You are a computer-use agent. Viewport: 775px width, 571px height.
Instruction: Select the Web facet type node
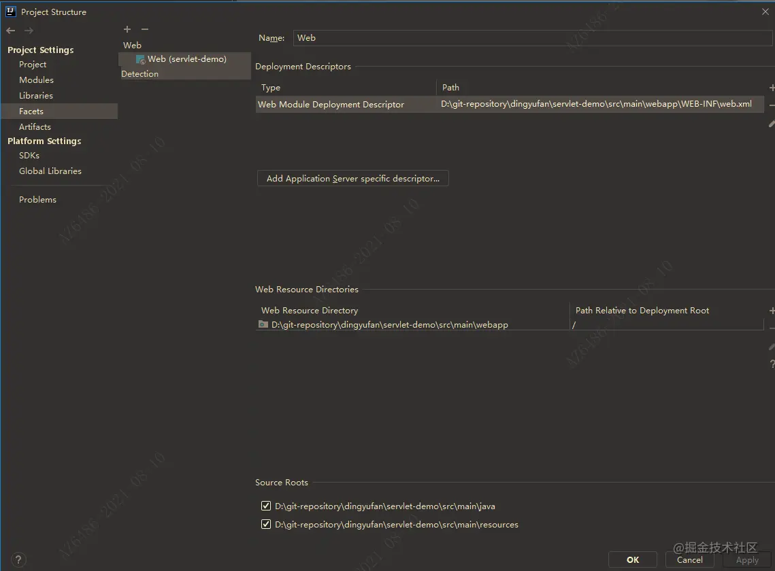[x=132, y=45]
